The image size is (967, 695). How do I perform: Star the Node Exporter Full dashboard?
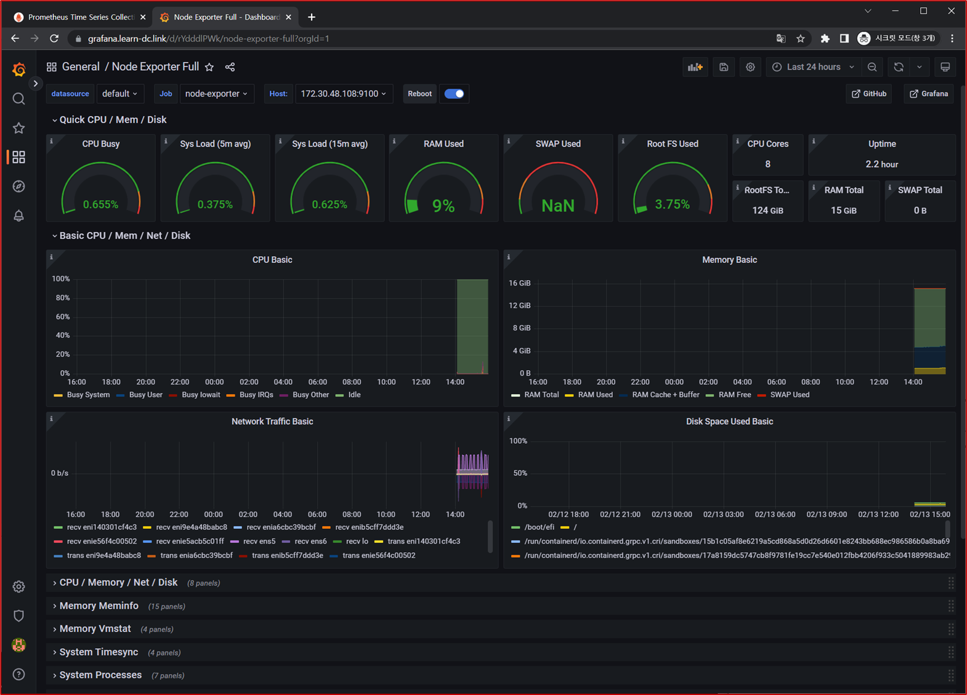209,67
